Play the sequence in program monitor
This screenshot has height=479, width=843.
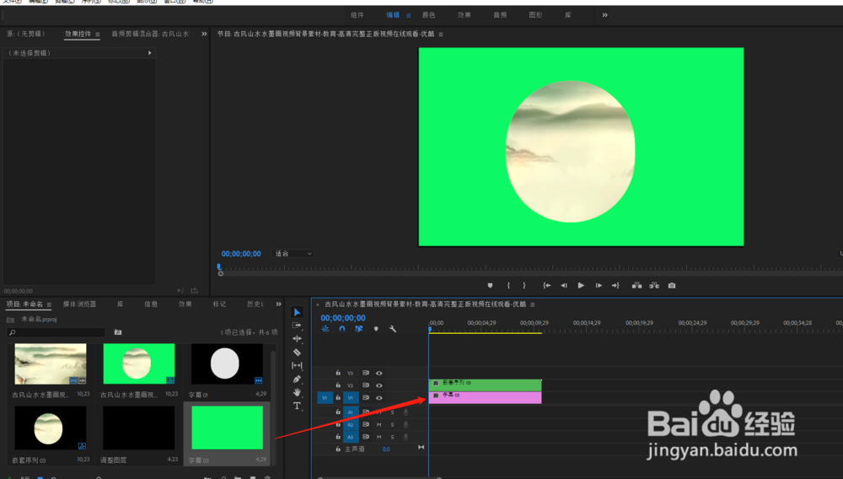[x=581, y=286]
